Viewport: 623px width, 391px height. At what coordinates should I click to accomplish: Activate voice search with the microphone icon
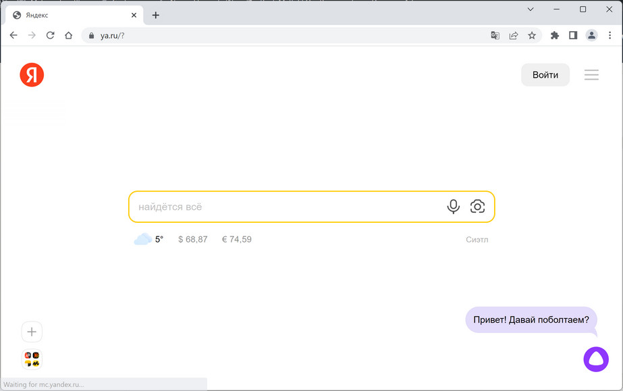pos(453,207)
